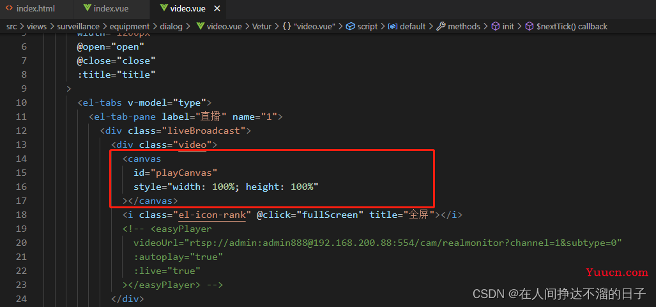The width and height of the screenshot is (656, 307).
Task: Expand the dialog folder breadcrumb
Action: [x=171, y=26]
